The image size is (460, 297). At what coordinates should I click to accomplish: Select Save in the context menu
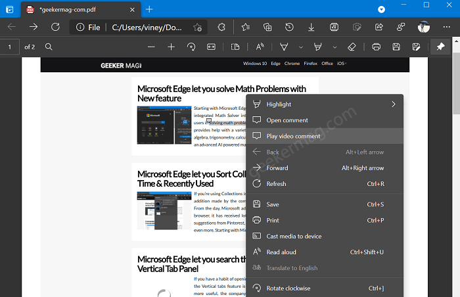[325, 204]
